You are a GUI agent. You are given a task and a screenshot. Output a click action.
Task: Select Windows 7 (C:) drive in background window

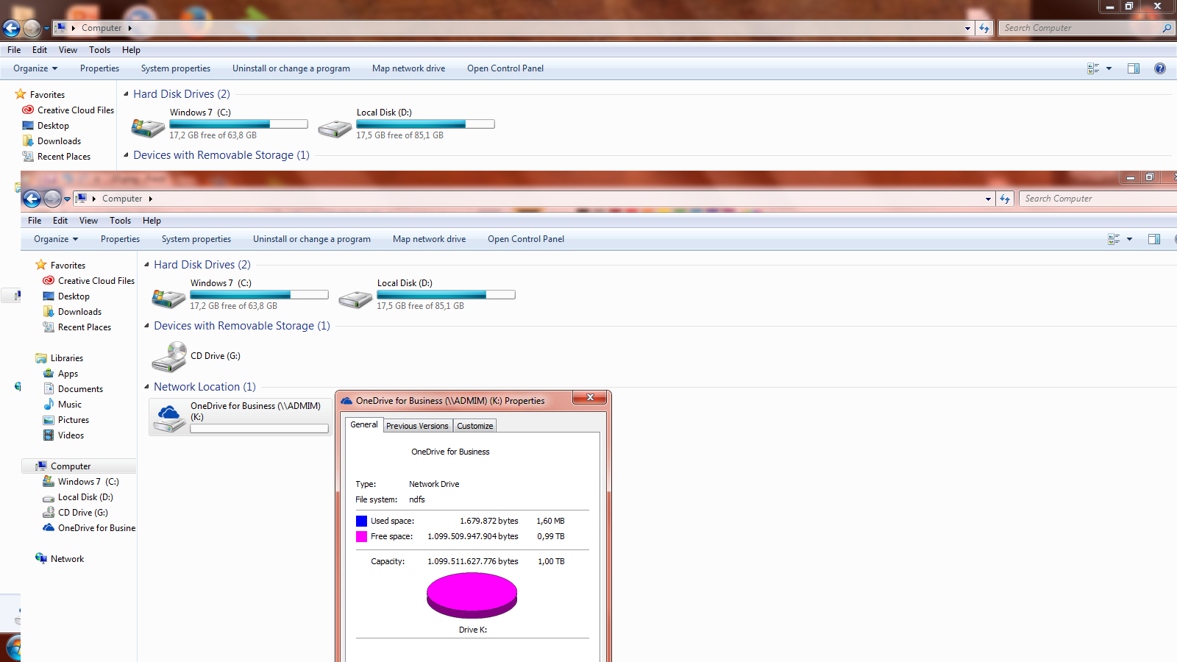[x=219, y=124]
